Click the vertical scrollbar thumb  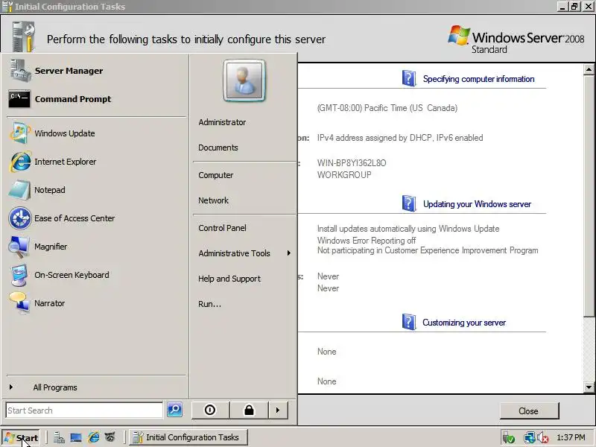coord(589,195)
